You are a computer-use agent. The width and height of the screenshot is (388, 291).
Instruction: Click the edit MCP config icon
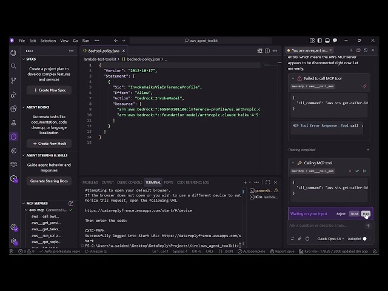[x=71, y=204]
